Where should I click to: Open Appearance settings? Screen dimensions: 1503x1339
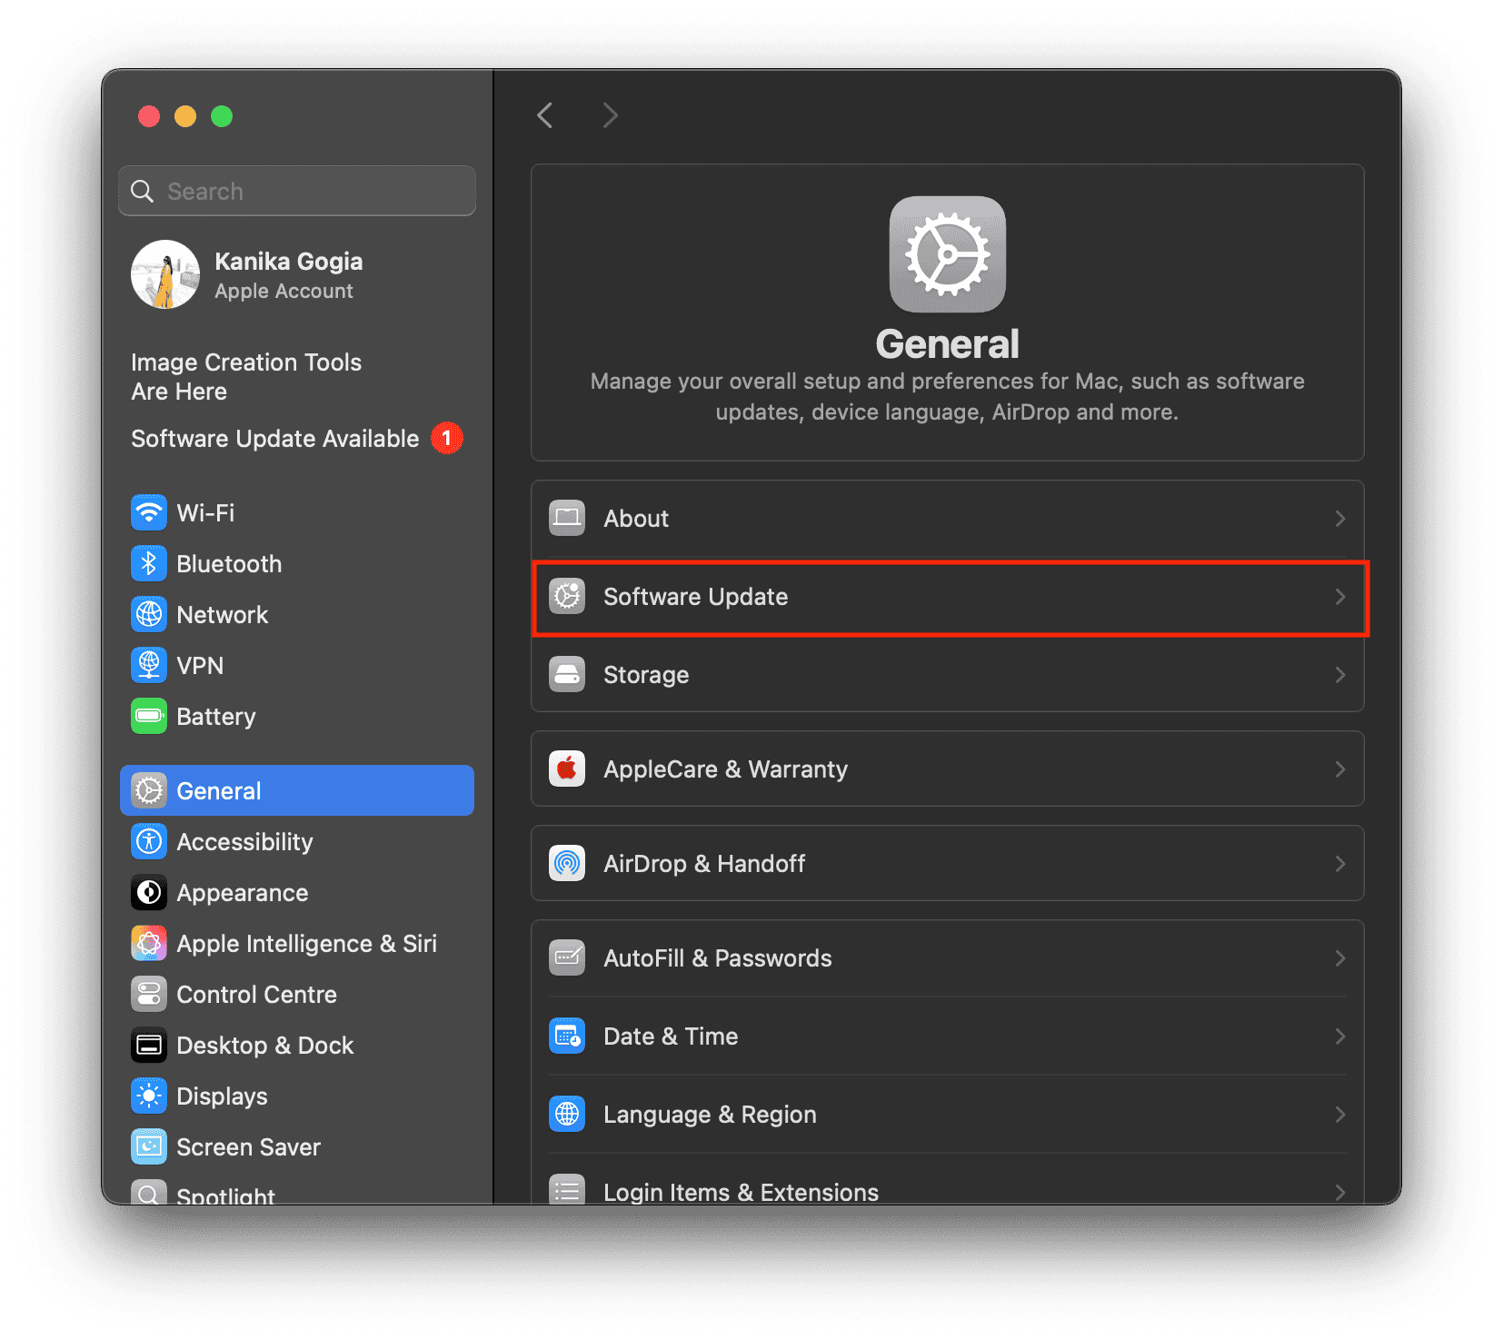pyautogui.click(x=242, y=892)
